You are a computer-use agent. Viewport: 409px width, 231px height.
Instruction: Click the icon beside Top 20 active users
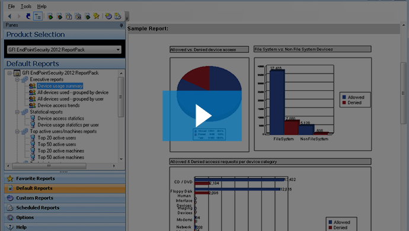point(33,138)
